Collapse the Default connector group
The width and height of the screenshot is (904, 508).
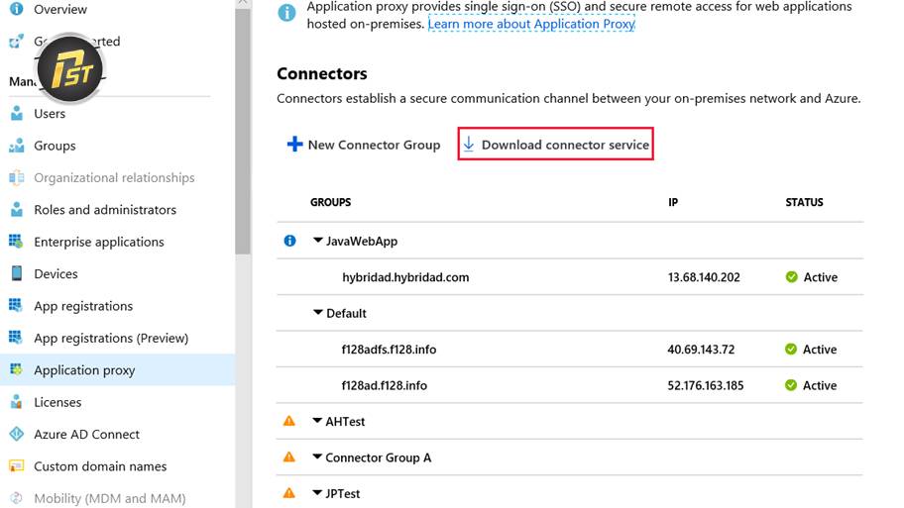point(317,312)
